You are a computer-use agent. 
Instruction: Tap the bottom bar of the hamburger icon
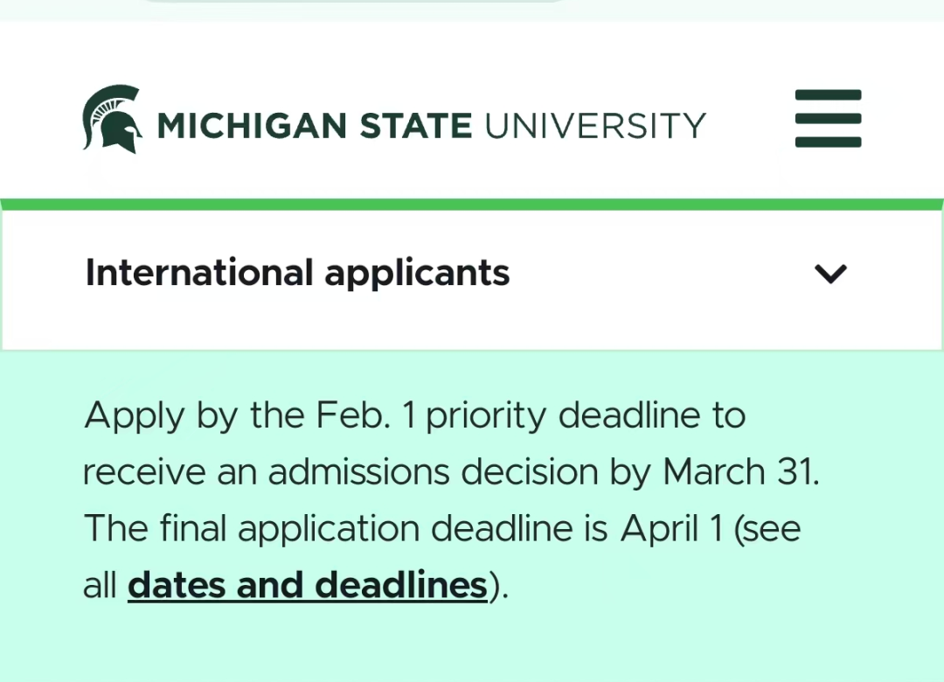coord(828,143)
